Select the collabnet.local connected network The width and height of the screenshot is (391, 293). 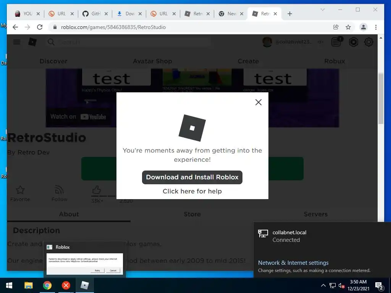point(322,236)
